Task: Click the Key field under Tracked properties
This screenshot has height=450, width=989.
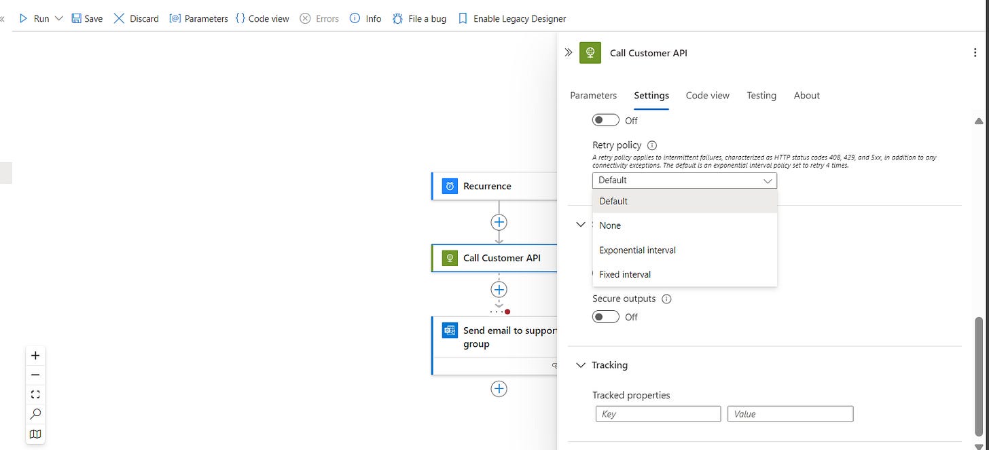Action: (658, 413)
